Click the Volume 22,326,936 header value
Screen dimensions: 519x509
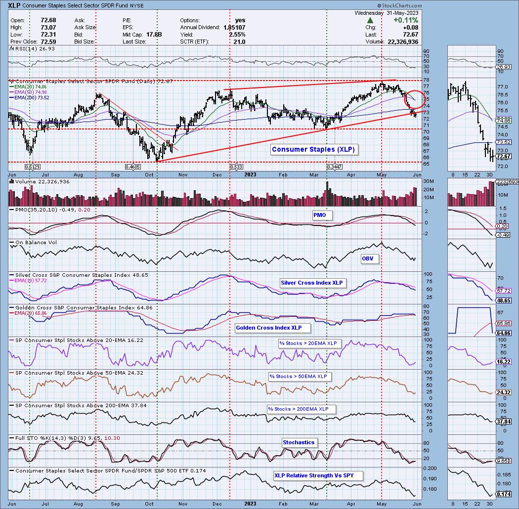[x=402, y=42]
